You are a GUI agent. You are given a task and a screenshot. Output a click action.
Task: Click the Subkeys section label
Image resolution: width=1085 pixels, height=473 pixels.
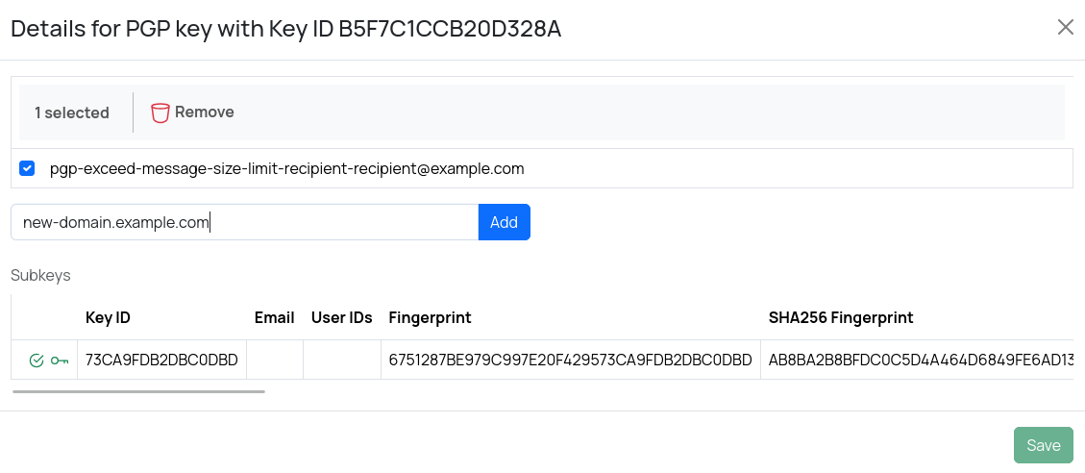point(40,275)
